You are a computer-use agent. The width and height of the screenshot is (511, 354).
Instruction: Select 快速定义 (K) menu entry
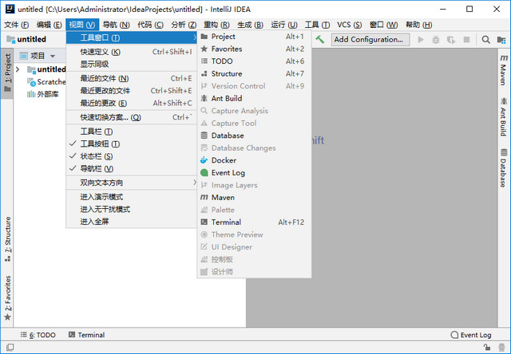tap(131, 52)
